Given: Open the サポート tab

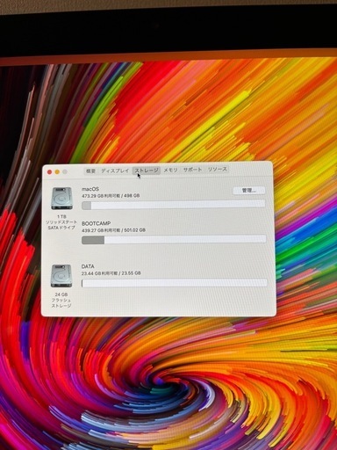Looking at the screenshot, I should pos(192,170).
